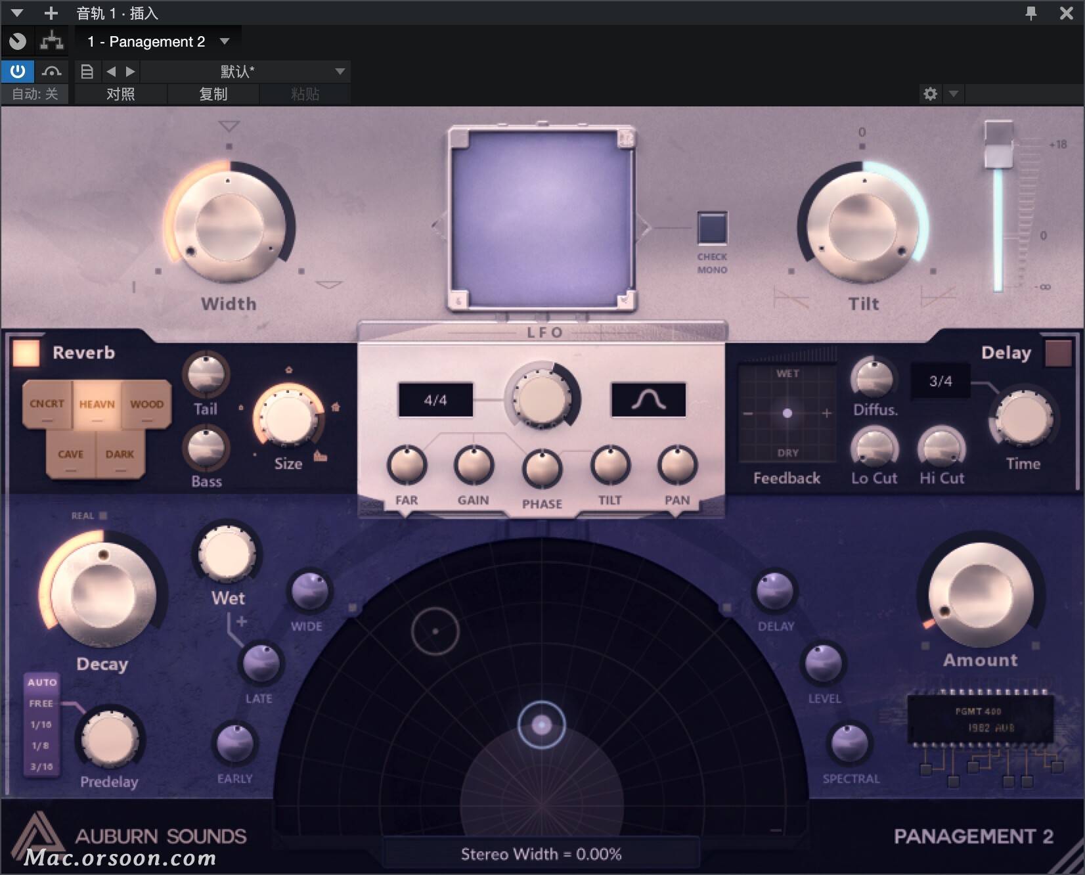Click the 复制 copy button
The width and height of the screenshot is (1085, 875).
tap(213, 94)
